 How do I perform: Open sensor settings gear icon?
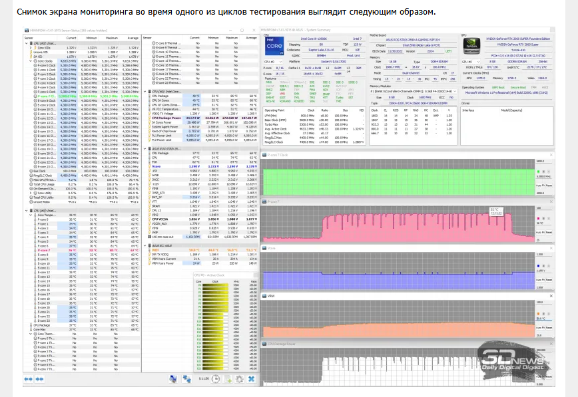point(239,378)
